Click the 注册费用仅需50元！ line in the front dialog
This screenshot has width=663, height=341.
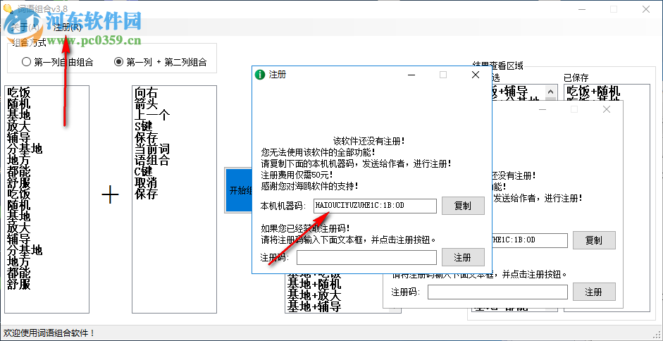coord(297,175)
